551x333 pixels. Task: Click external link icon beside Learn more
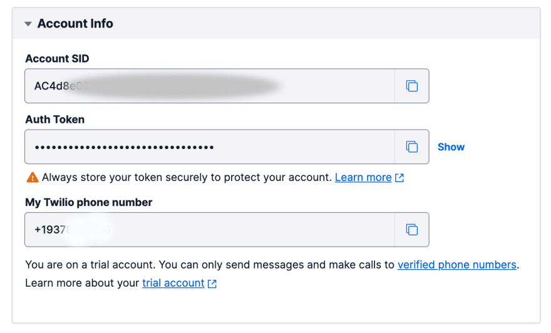399,178
